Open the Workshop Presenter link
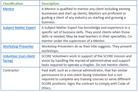The height and width of the screenshot is (92, 138). coord(18,46)
